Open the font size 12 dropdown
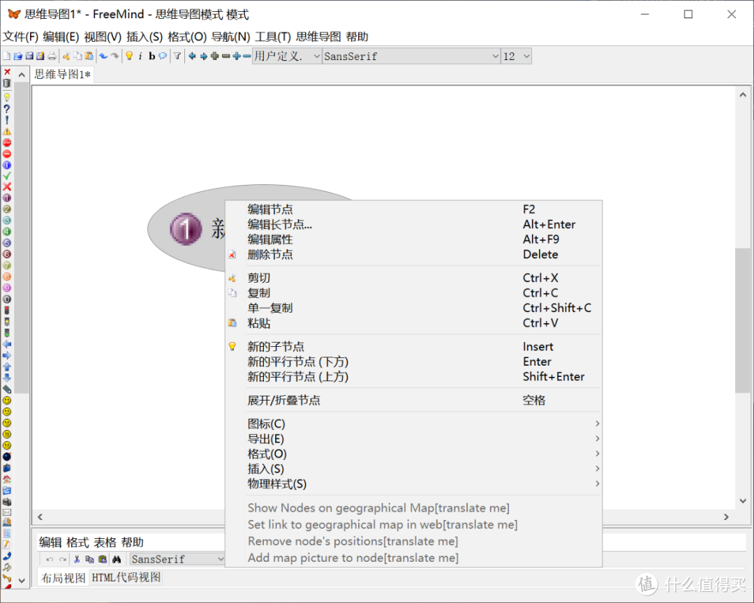Screen dimensions: 754x603 [516, 57]
